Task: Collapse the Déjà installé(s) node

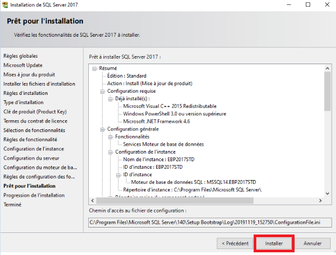Action: [x=110, y=99]
